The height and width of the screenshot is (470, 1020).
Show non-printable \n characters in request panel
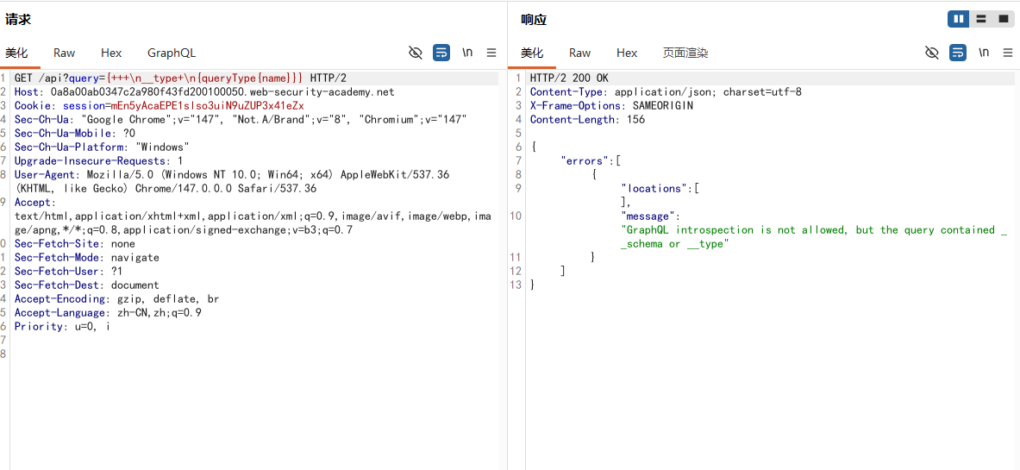point(467,53)
